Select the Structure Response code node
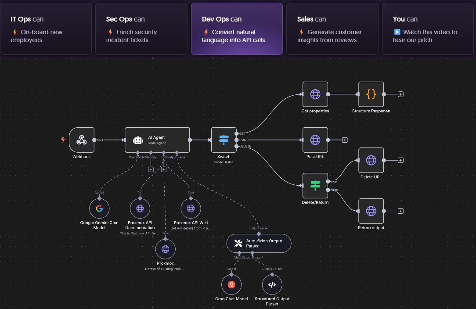This screenshot has width=476, height=309. pyautogui.click(x=371, y=94)
